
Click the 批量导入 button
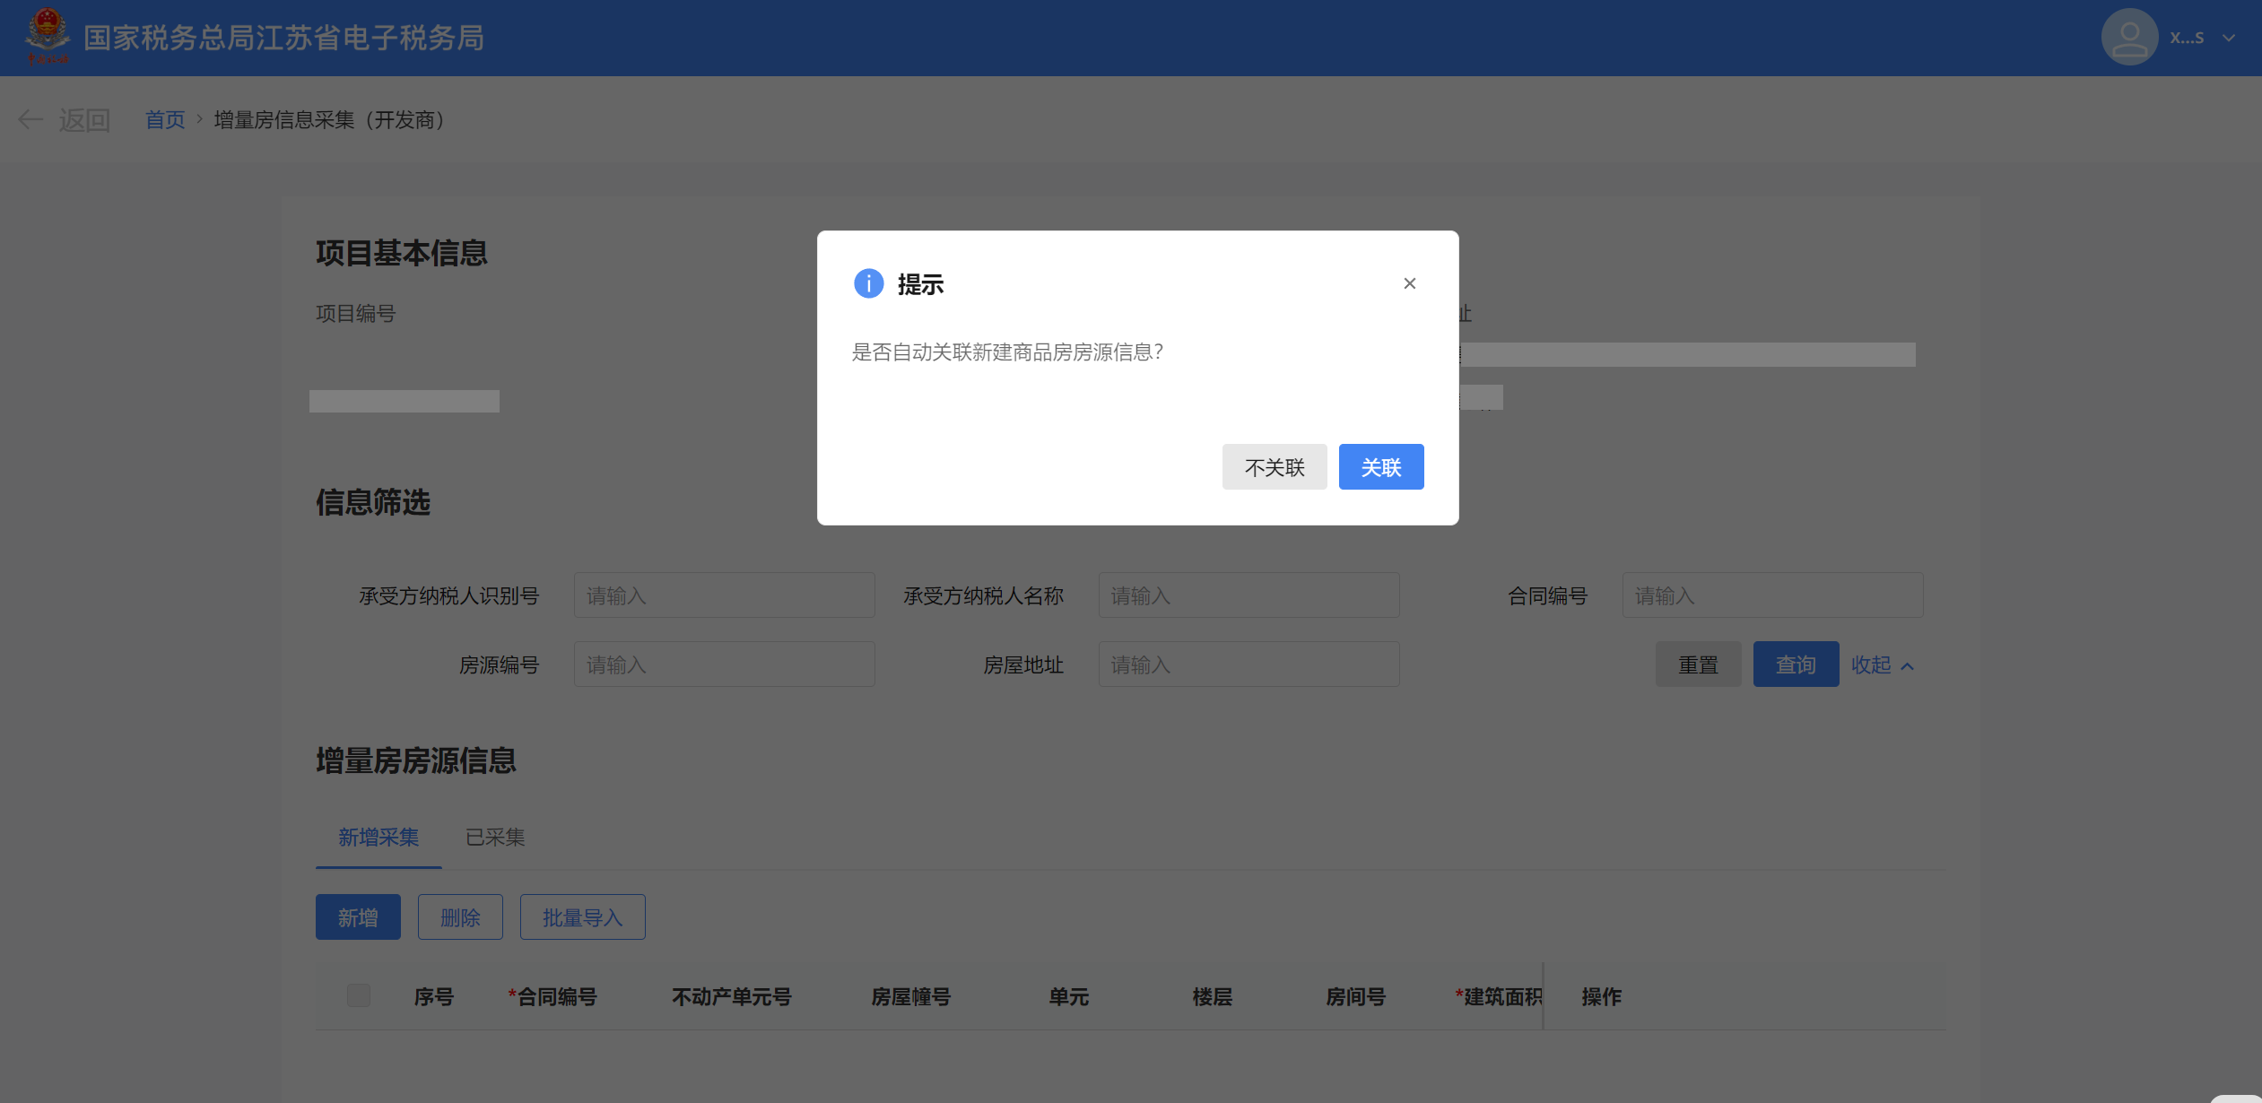coord(582,917)
